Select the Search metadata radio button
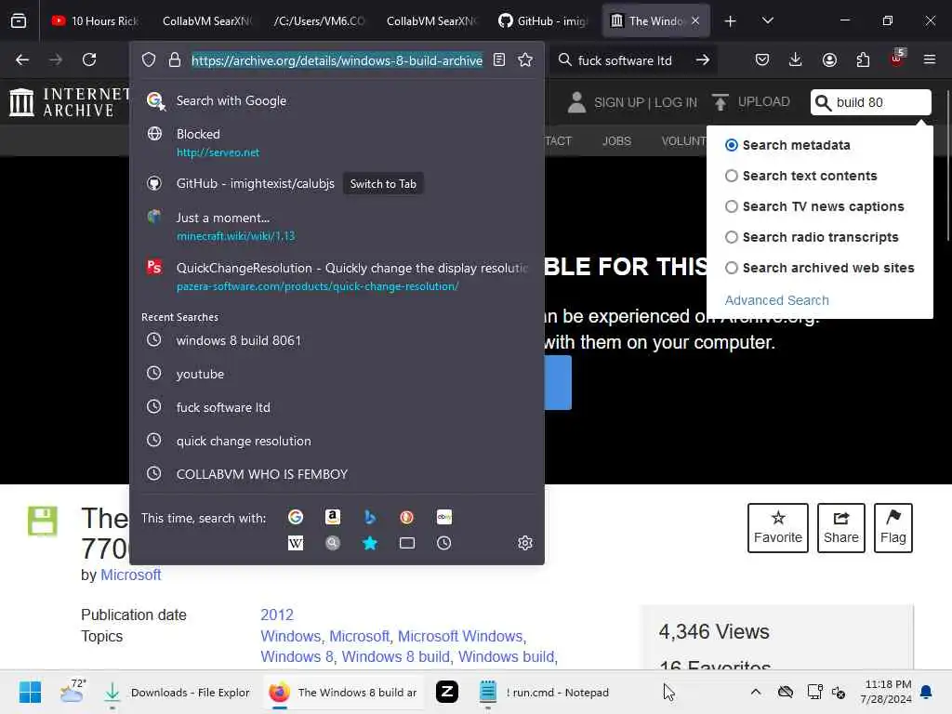Viewport: 952px width, 714px height. (x=732, y=144)
